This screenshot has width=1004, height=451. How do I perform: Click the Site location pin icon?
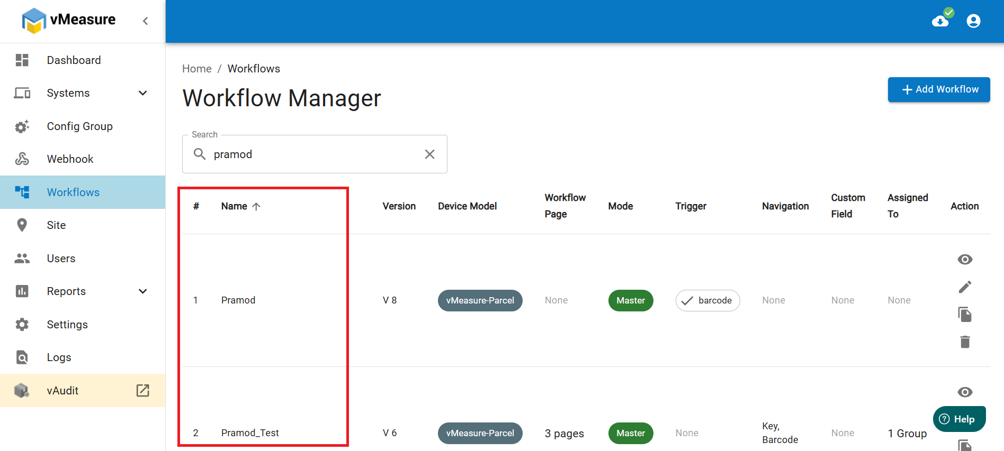pos(22,225)
